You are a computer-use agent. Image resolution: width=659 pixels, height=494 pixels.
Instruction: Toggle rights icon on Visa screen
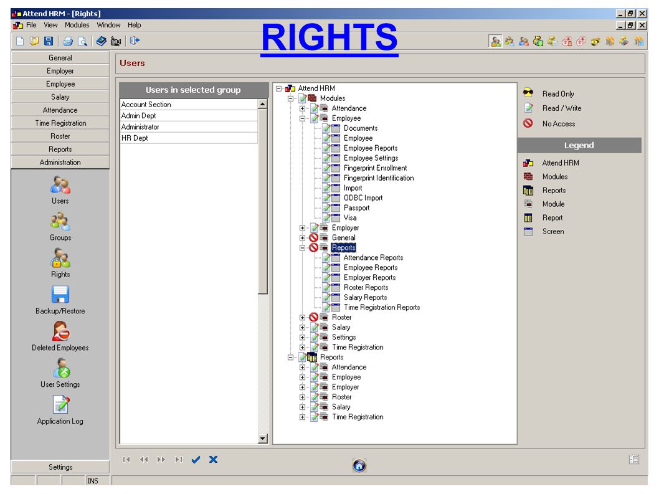(326, 218)
